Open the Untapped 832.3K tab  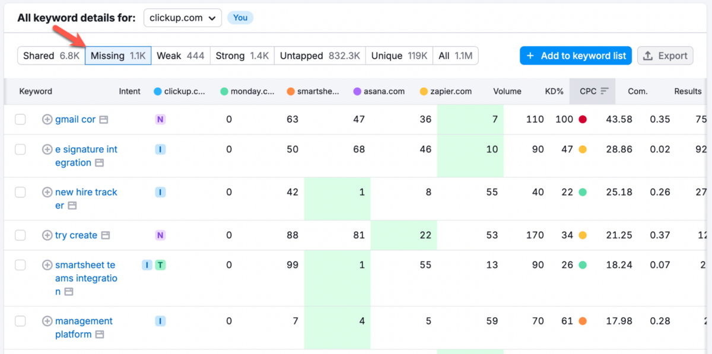tap(320, 56)
